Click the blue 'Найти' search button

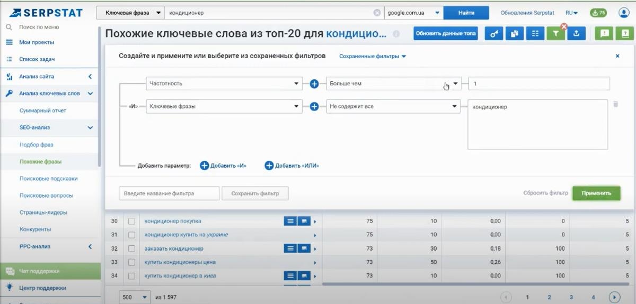466,13
